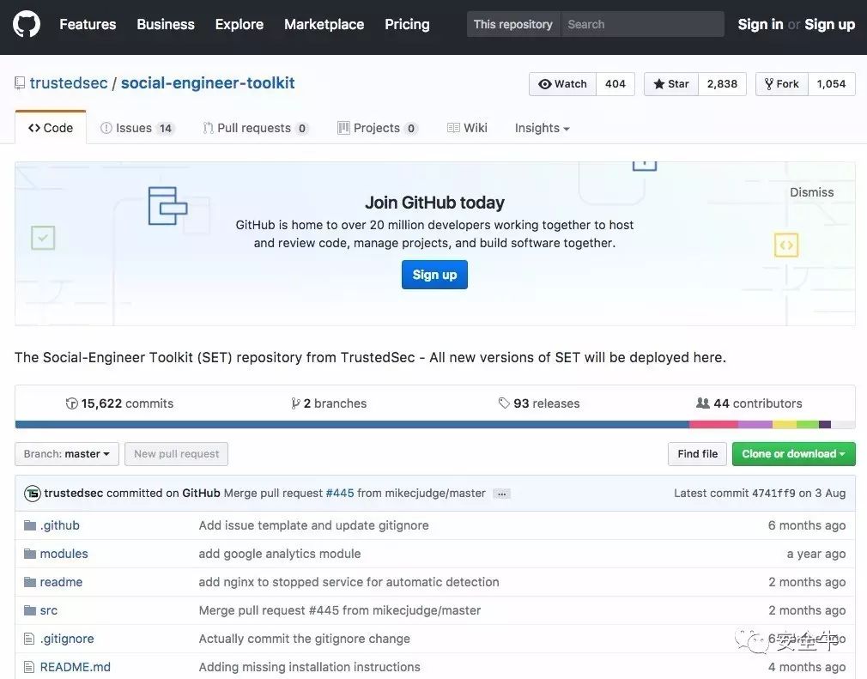
Task: Click the .gitignore file icon
Action: point(29,639)
